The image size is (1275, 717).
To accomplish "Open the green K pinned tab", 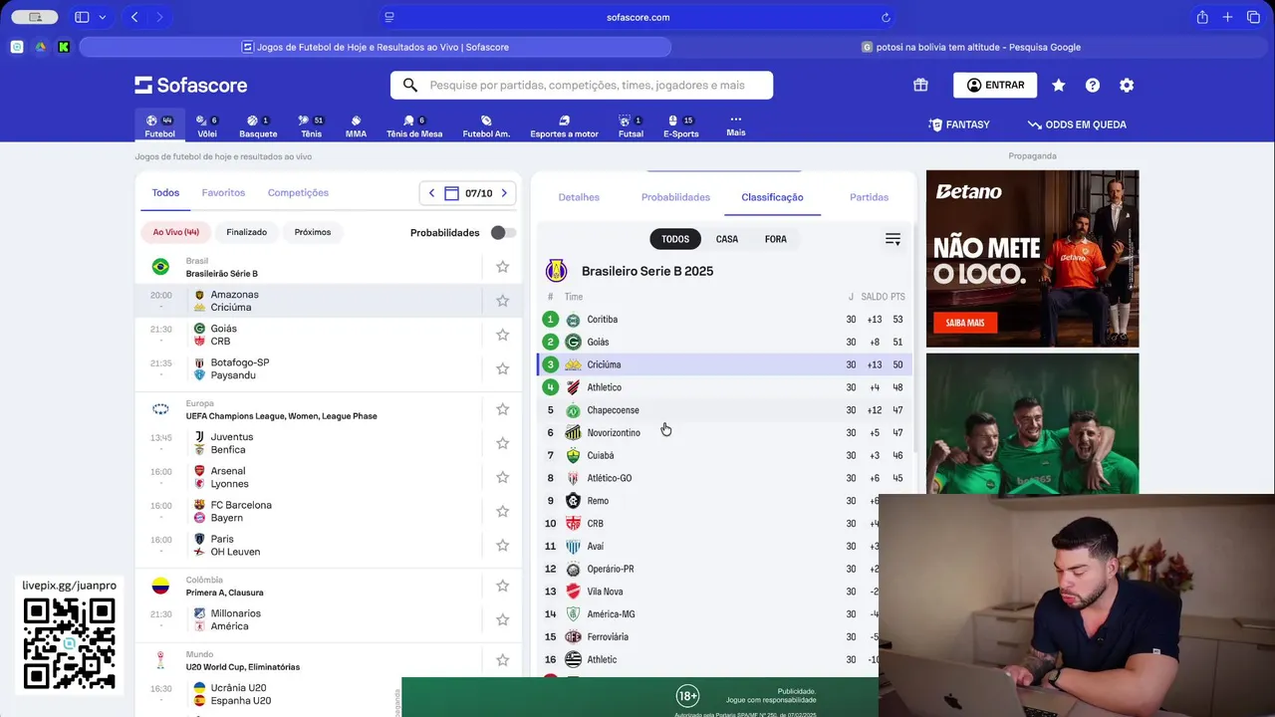I will 64,47.
